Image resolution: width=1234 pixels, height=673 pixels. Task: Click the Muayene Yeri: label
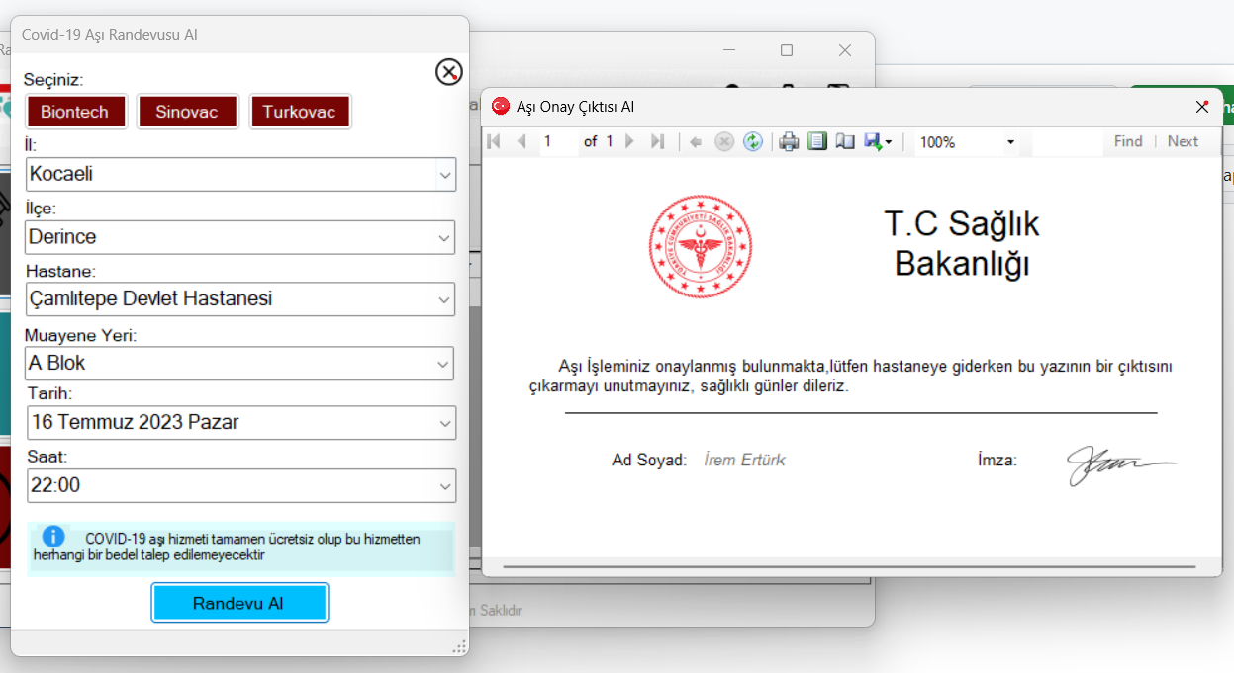(81, 335)
